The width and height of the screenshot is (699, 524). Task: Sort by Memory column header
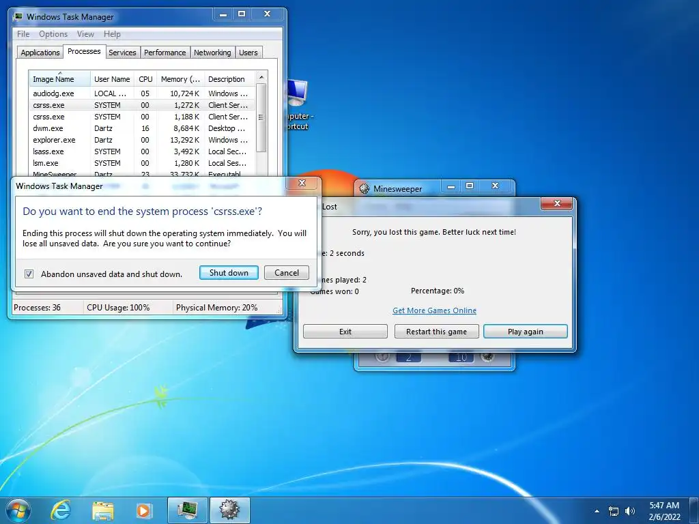click(x=180, y=79)
